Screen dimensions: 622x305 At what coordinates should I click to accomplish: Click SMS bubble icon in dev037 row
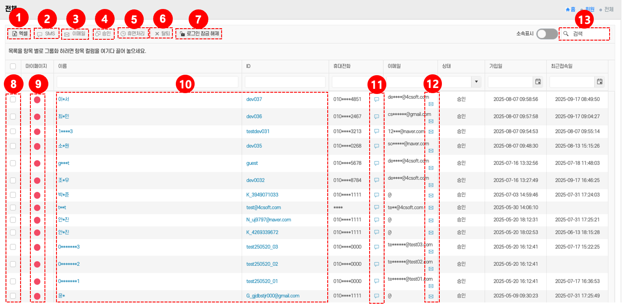(376, 99)
